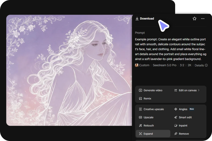Open Edit on canvas
212x141 pixels.
click(x=187, y=90)
